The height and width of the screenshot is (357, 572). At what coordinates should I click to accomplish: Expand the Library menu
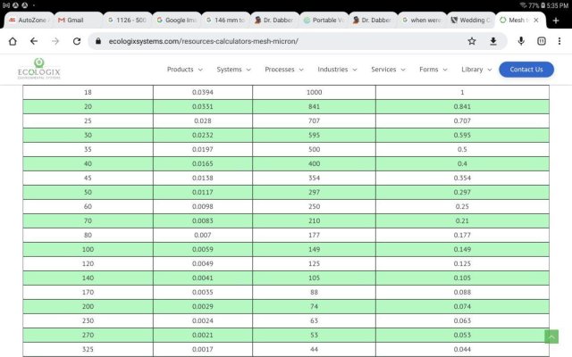(x=476, y=70)
